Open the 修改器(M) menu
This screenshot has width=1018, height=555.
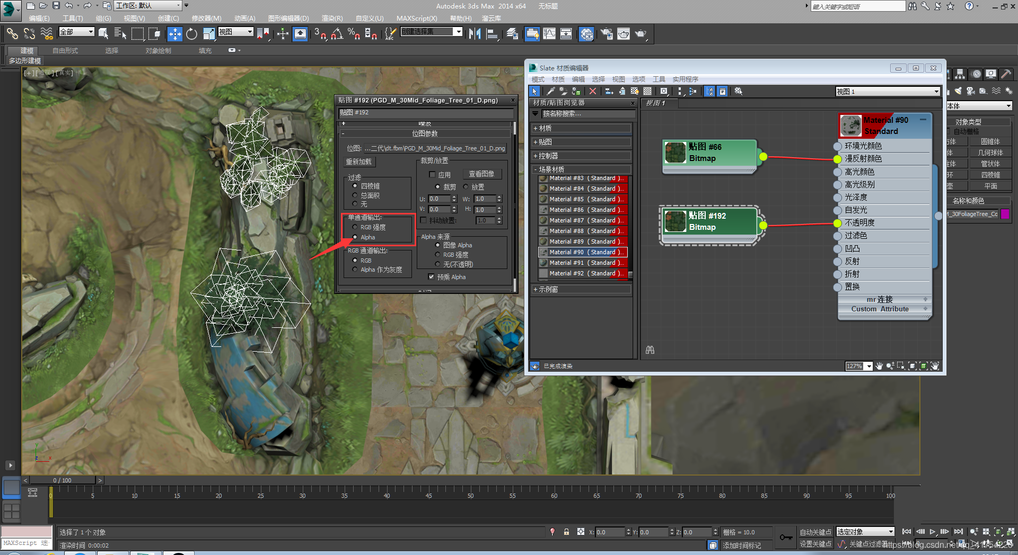(206, 18)
